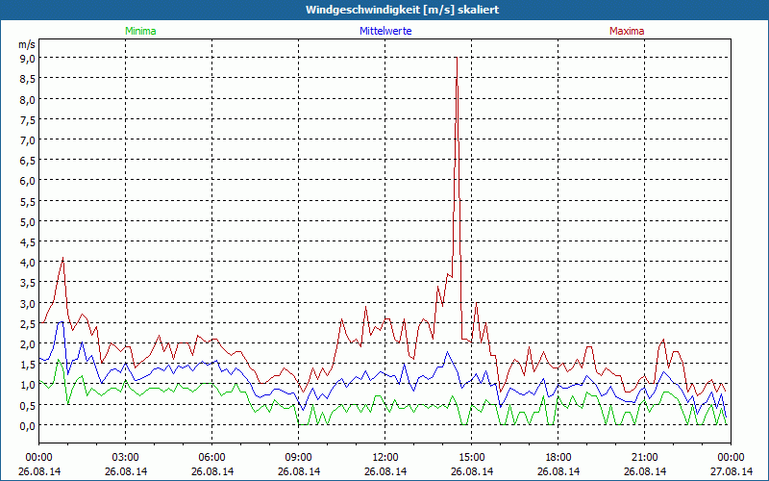Click the 8,5 y-axis label

[27, 79]
